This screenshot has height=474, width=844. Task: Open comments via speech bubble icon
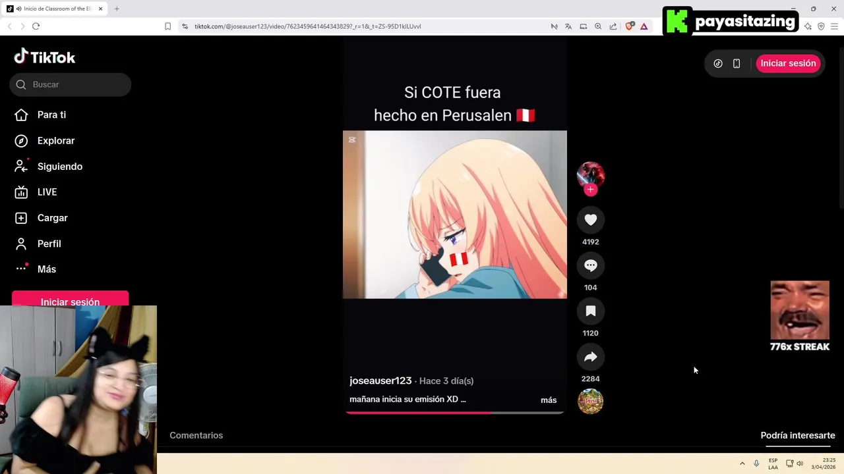[590, 265]
